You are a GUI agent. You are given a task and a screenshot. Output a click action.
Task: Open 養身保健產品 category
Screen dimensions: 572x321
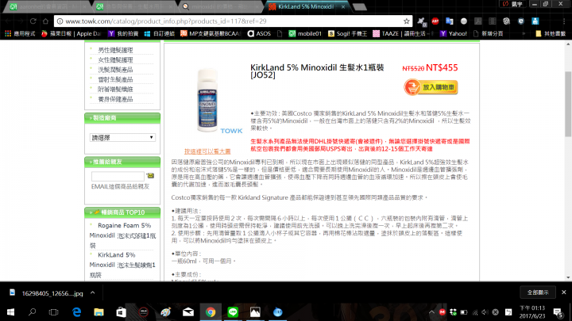point(115,99)
